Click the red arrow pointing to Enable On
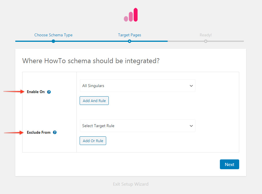The image size is (262, 194). [14, 92]
